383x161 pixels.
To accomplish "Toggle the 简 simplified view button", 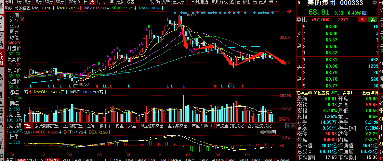I will 158,2.
